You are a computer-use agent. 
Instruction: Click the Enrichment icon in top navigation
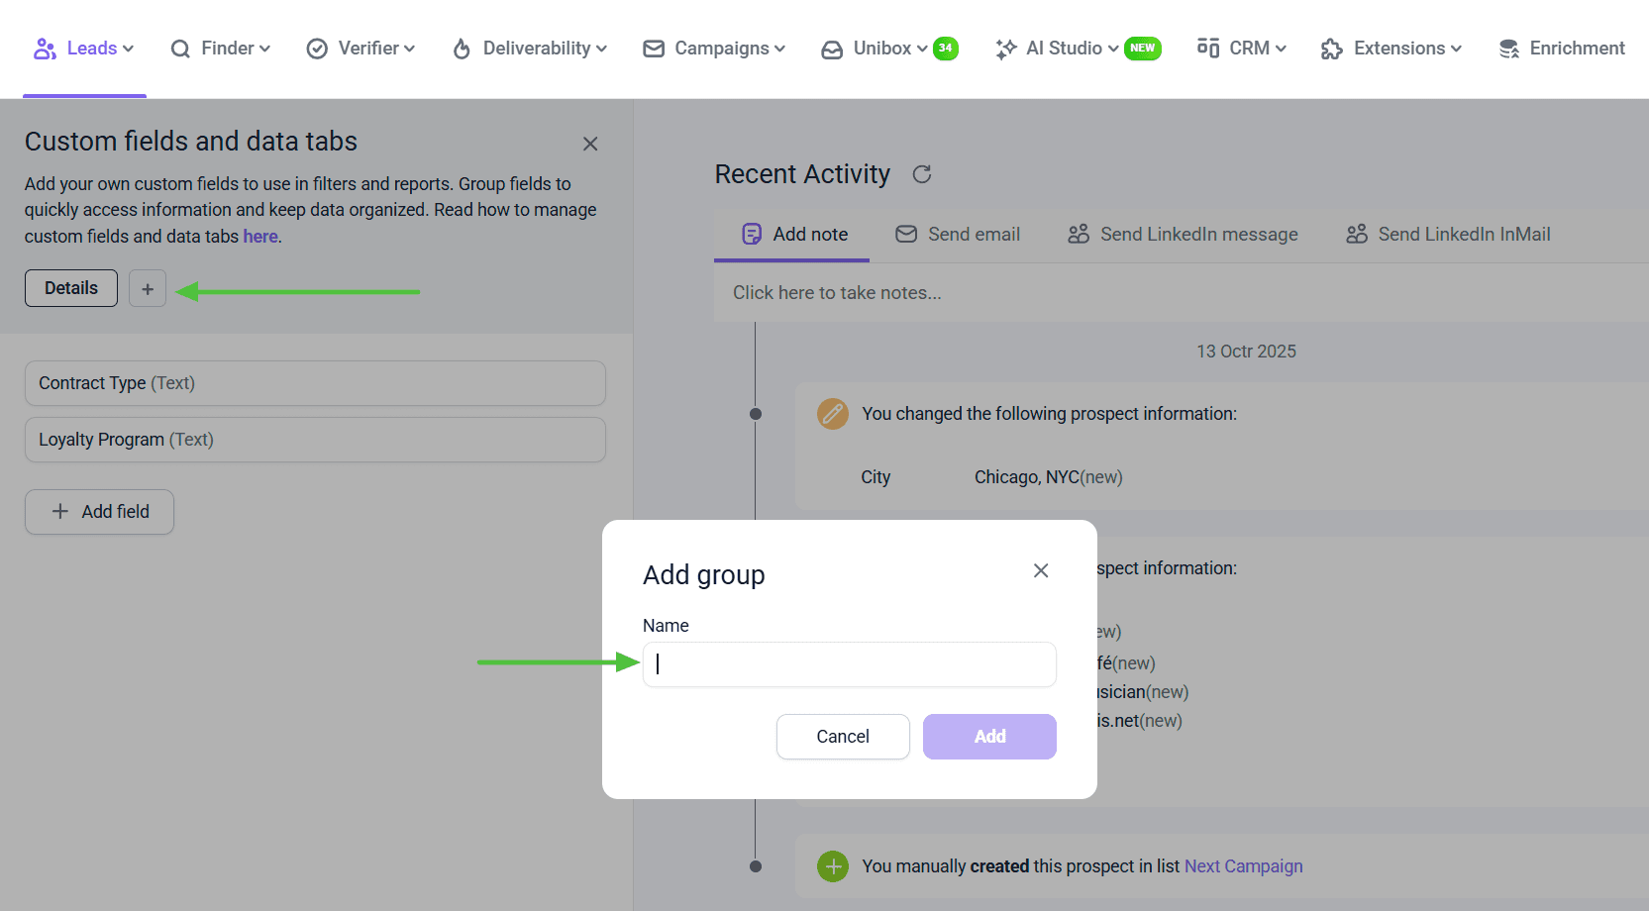click(x=1508, y=49)
